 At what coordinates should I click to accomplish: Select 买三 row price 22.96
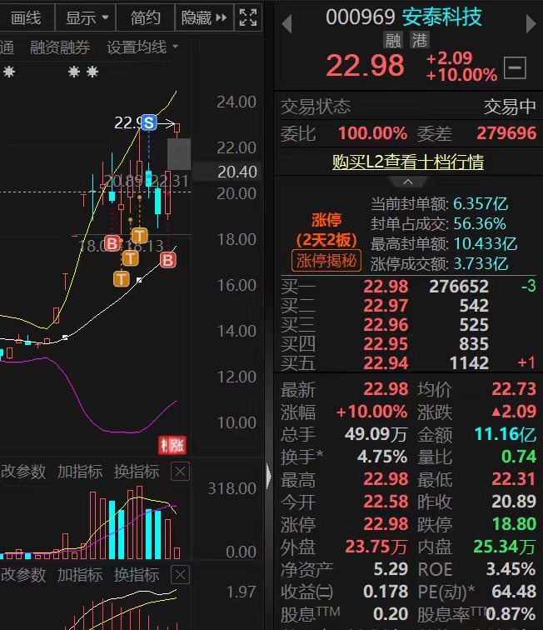tap(386, 325)
